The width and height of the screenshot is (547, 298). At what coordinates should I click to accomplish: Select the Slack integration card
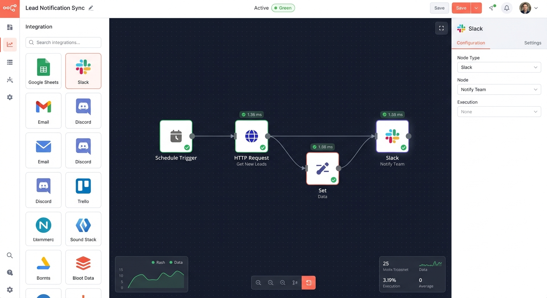83,71
